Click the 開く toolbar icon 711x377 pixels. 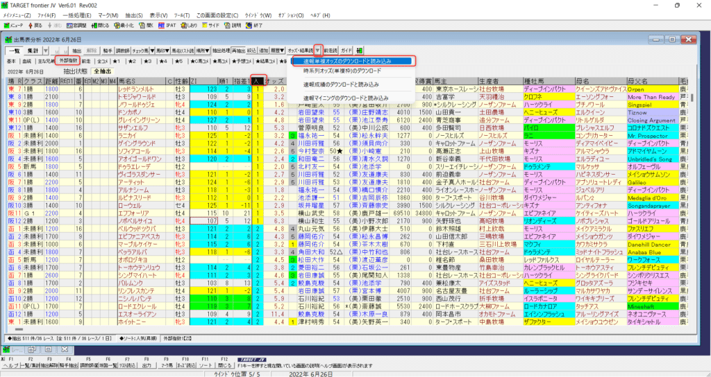pos(146,26)
